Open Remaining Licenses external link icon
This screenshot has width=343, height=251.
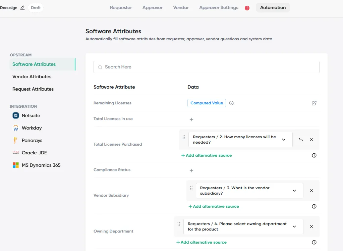pos(314,103)
